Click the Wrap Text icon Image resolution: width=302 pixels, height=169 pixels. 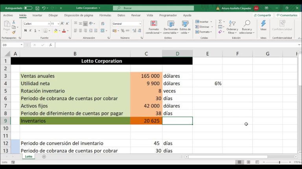pyautogui.click(x=103, y=23)
